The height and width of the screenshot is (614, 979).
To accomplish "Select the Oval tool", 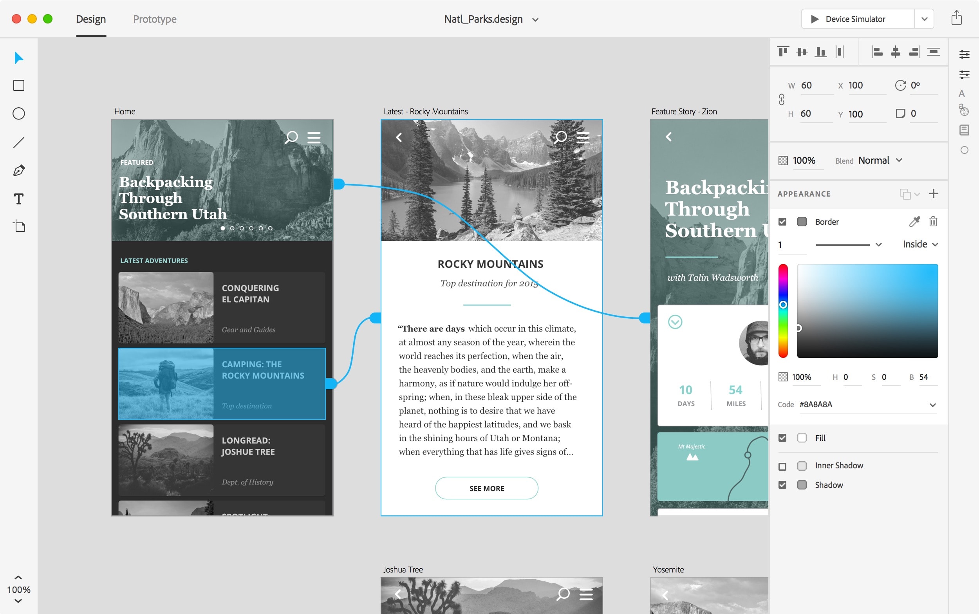I will pos(19,113).
